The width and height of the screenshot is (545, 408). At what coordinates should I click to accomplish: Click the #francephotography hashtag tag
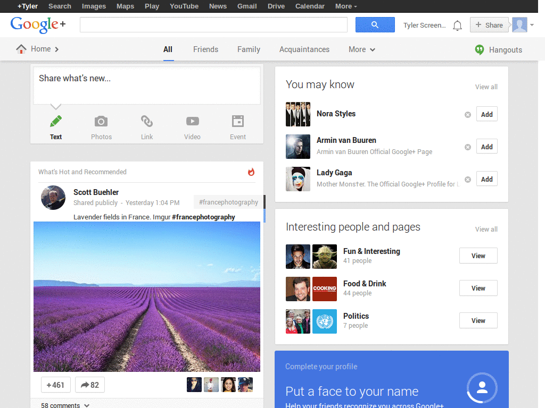(228, 202)
